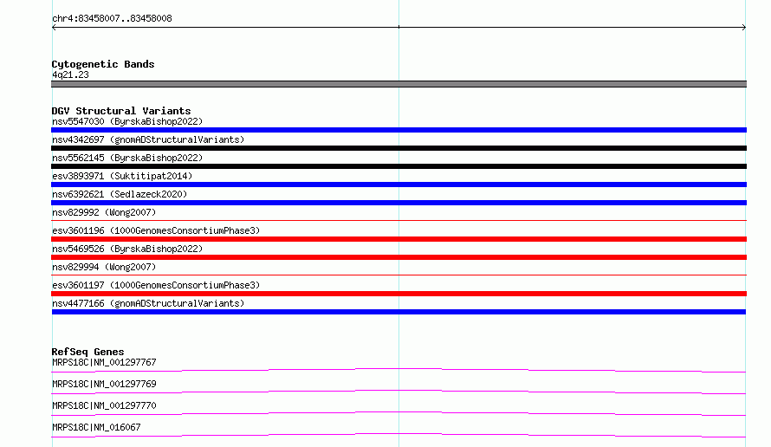Click the red bar for esv3601197

coord(398,294)
